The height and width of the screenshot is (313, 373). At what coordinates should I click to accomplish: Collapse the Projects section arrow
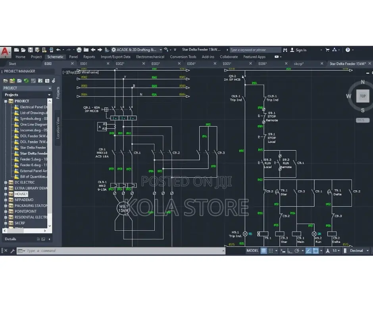click(x=49, y=95)
